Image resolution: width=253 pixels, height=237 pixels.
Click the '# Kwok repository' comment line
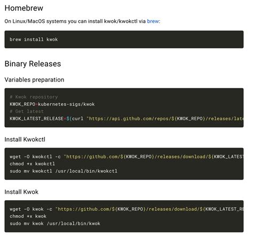click(x=34, y=97)
